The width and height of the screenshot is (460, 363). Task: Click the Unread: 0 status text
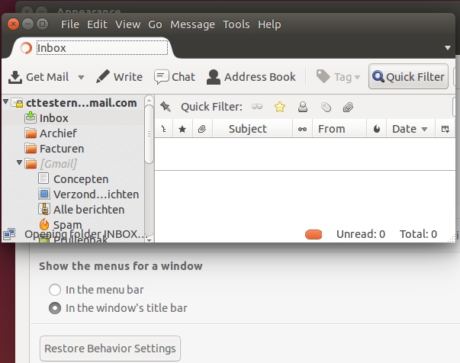click(x=361, y=234)
